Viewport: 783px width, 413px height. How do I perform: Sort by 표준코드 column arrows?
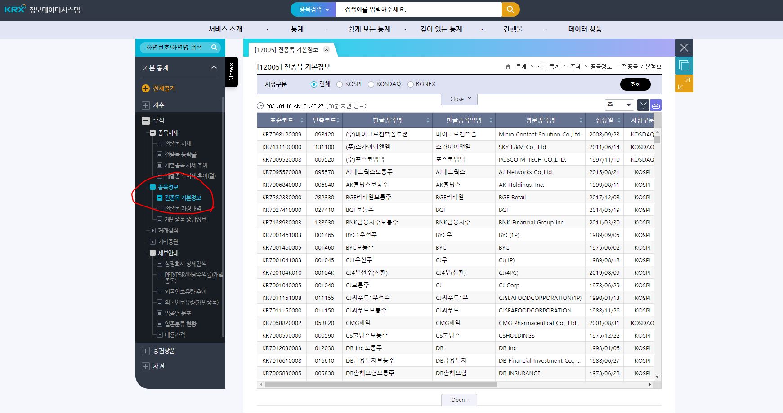302,120
